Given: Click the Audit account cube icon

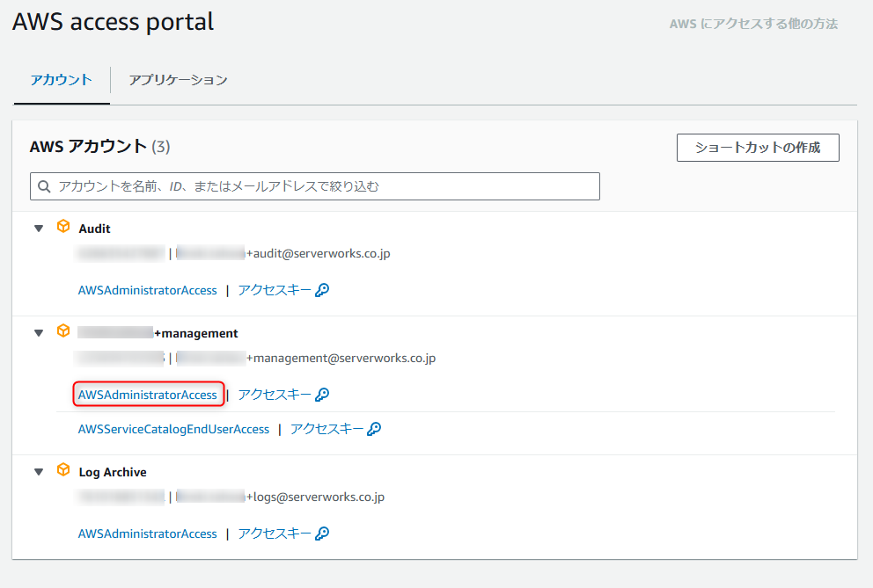Looking at the screenshot, I should [x=63, y=227].
